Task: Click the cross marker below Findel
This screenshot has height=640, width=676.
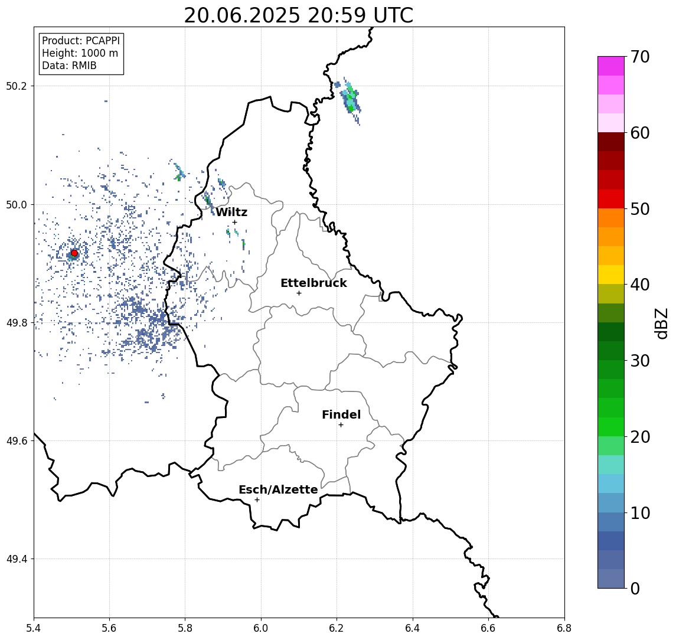Action: pos(341,425)
